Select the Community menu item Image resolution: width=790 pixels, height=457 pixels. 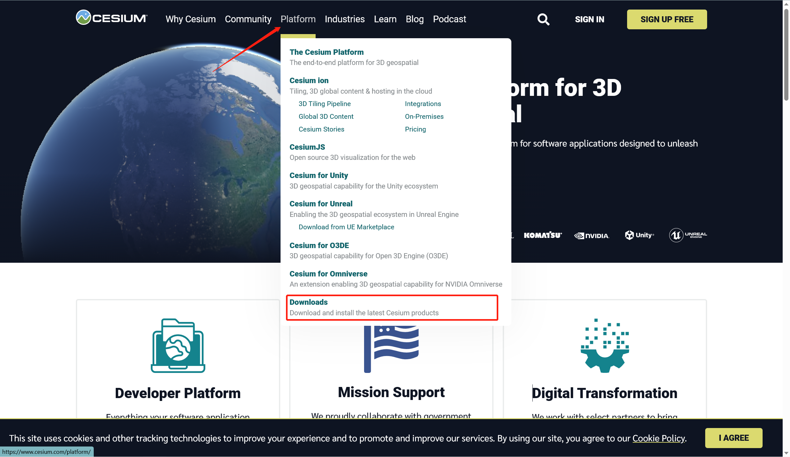tap(248, 19)
